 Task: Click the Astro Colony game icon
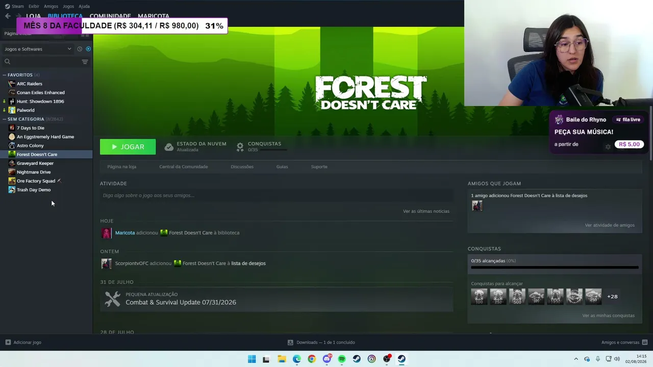[12, 145]
